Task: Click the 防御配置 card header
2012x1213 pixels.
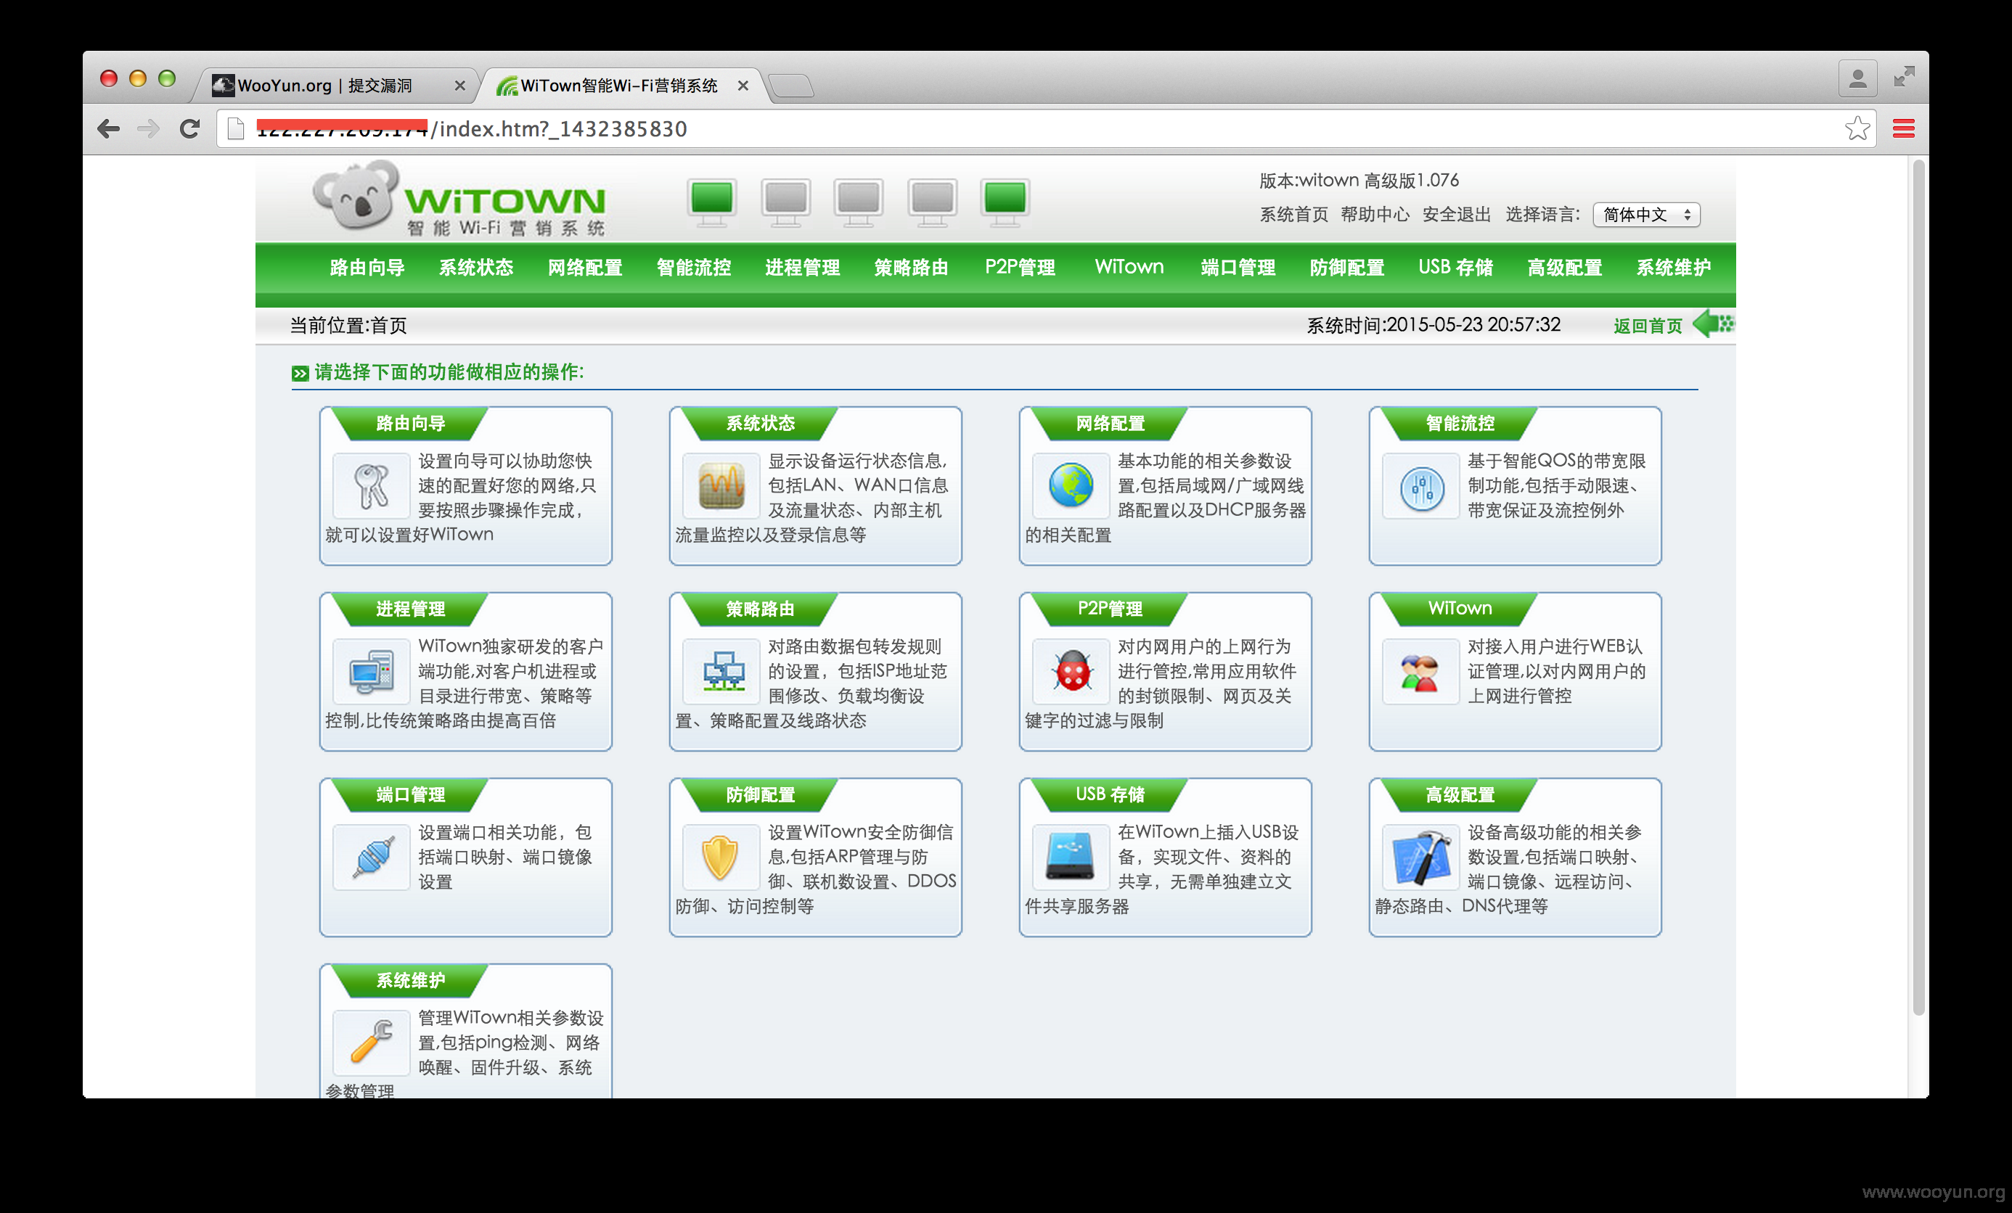Action: click(x=760, y=795)
